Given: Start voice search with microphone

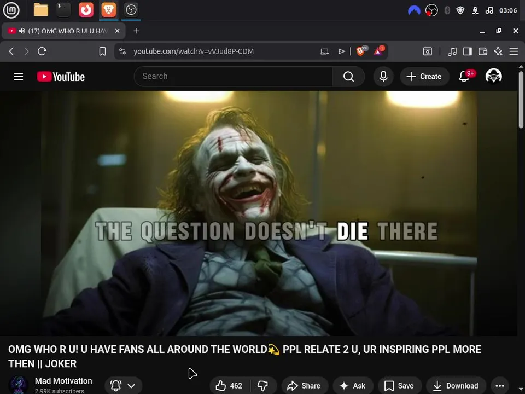Looking at the screenshot, I should 383,77.
